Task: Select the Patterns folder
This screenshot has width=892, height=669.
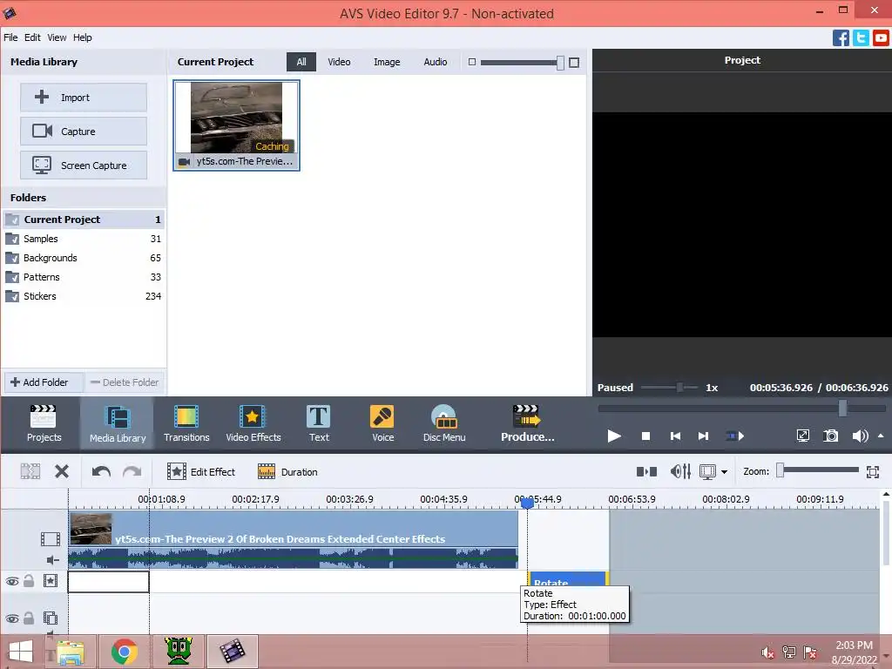Action: point(84,277)
